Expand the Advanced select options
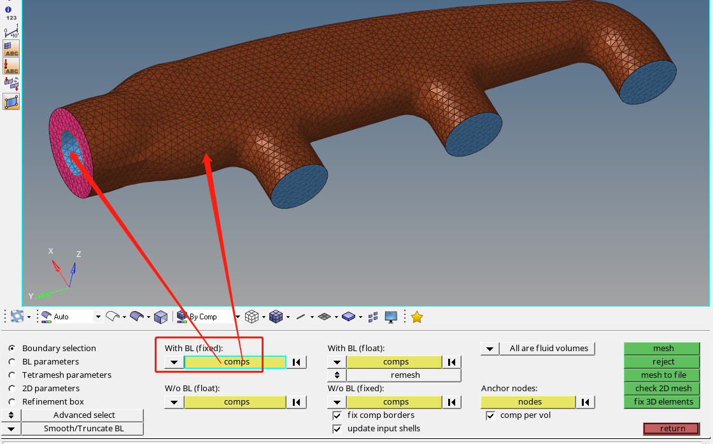 pos(81,415)
